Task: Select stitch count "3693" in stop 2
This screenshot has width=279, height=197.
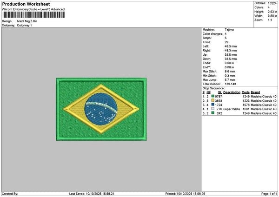Action: [219, 101]
